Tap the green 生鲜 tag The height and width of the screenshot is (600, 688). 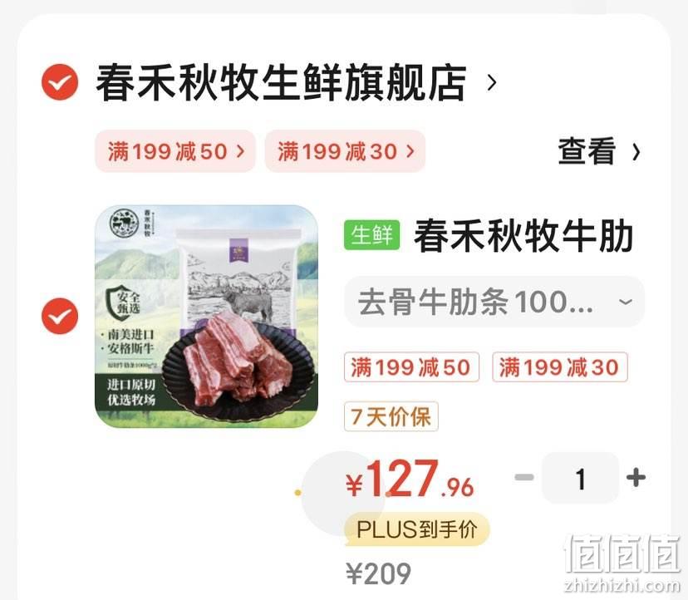pyautogui.click(x=371, y=235)
